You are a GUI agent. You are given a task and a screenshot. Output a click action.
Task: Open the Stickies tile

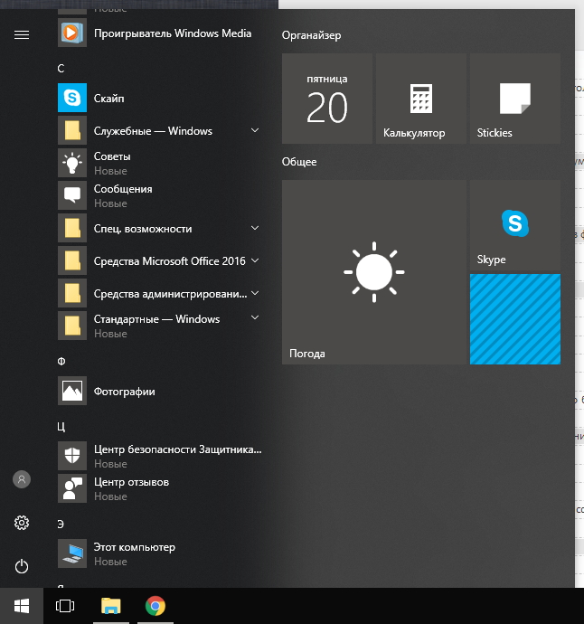515,99
